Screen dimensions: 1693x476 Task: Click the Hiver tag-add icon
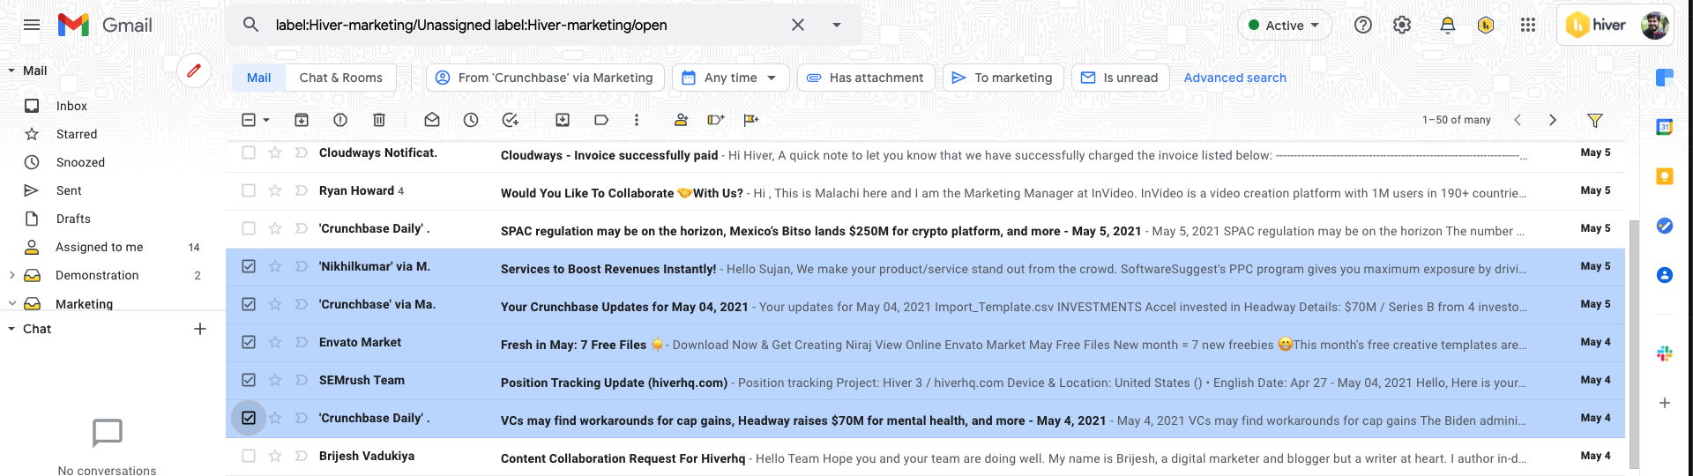click(x=716, y=120)
